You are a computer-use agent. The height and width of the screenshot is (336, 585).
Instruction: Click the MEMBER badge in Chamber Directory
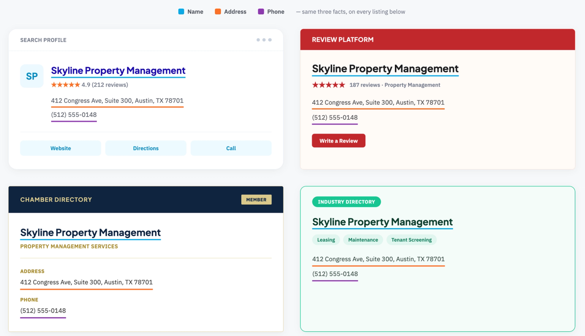coord(256,200)
